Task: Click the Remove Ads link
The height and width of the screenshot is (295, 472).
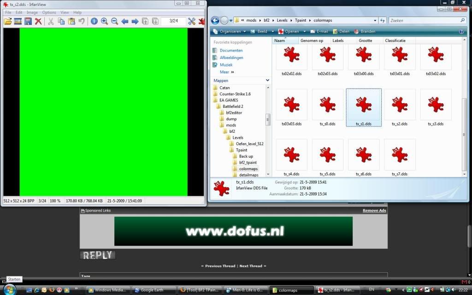Action: (374, 211)
